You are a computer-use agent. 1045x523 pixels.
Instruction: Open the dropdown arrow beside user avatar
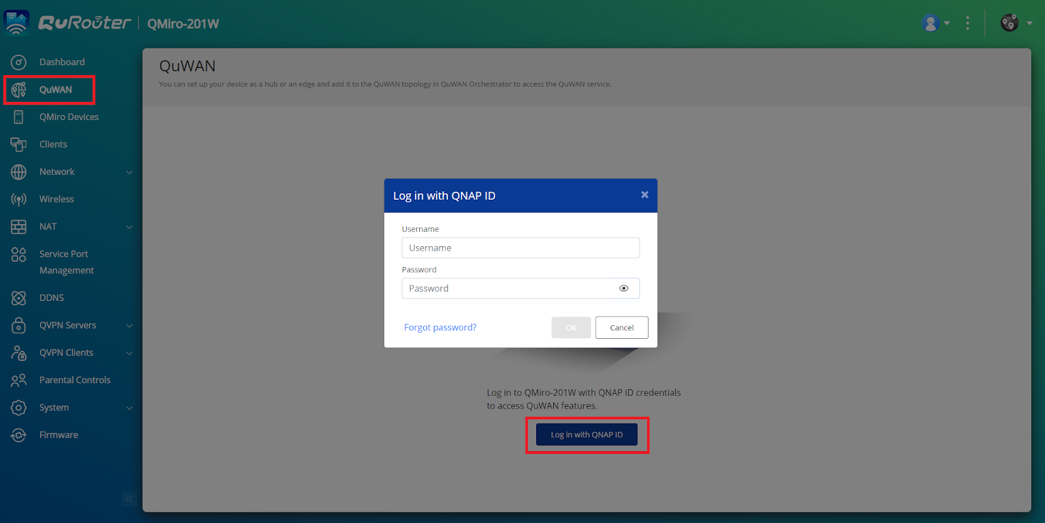(947, 24)
